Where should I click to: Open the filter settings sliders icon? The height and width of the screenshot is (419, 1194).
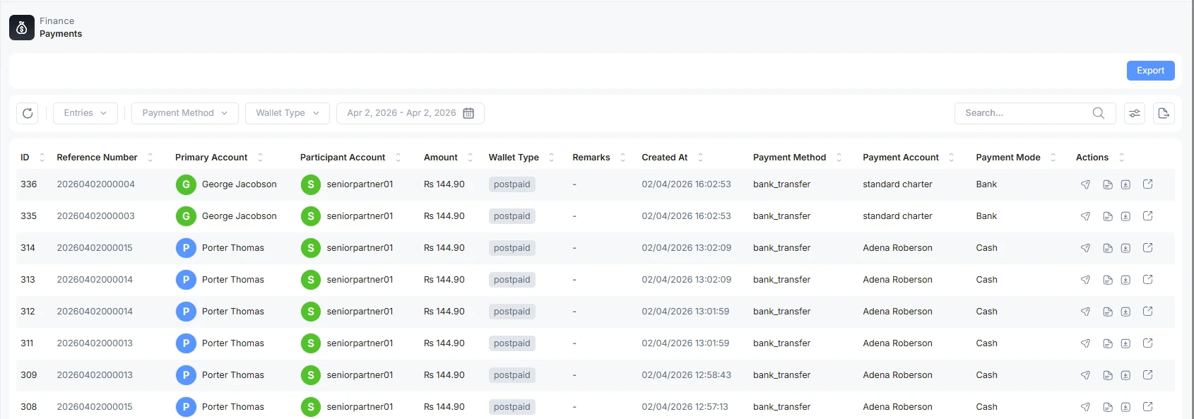pyautogui.click(x=1135, y=113)
